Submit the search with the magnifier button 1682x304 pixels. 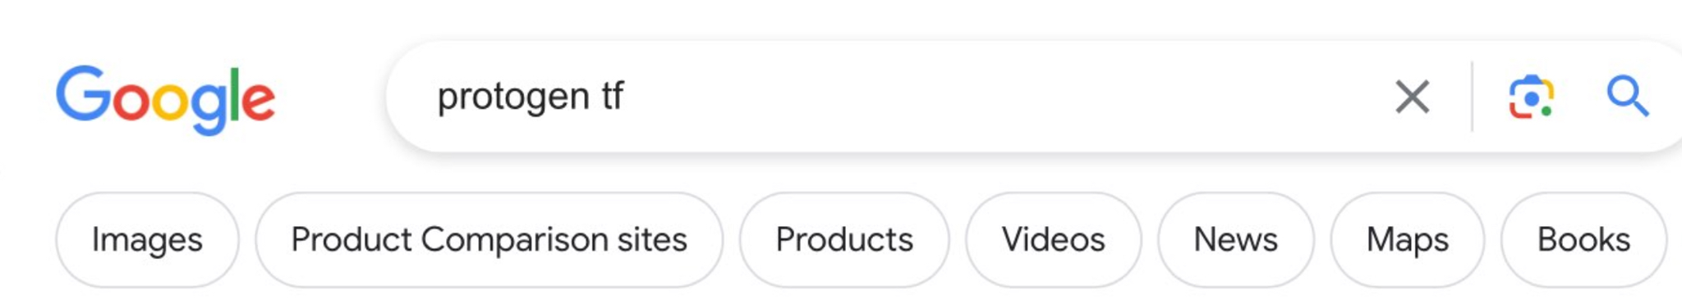[x=1627, y=97]
